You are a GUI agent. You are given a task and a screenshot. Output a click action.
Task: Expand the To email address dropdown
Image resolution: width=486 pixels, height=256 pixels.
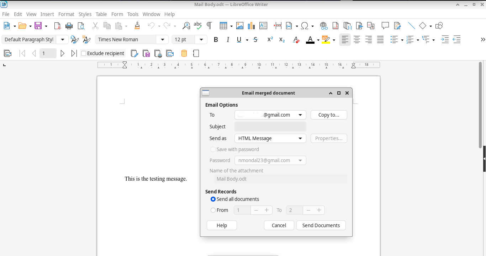tap(300, 115)
